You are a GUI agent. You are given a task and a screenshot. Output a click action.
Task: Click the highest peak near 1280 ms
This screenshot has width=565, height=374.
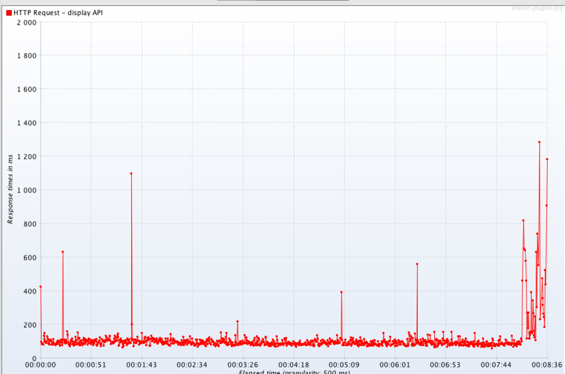point(539,142)
